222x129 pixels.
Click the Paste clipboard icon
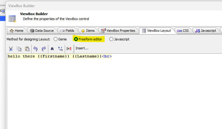(x=27, y=48)
